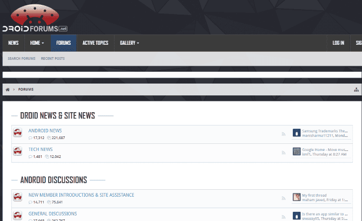Open the Recent Posts link
The width and height of the screenshot is (362, 221).
52,58
